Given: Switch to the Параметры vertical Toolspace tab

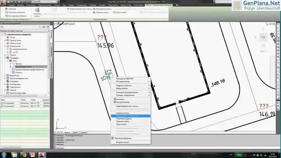Looking at the screenshot, I should pyautogui.click(x=51, y=52).
